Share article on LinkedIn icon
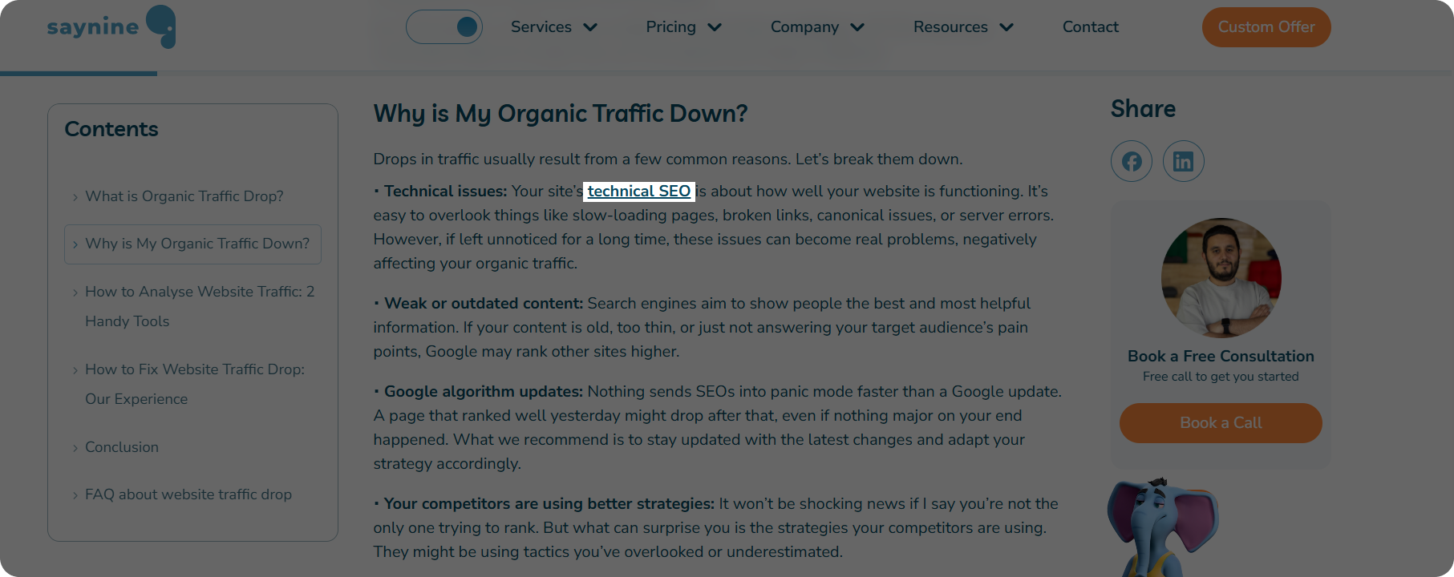1454x577 pixels. click(1184, 161)
